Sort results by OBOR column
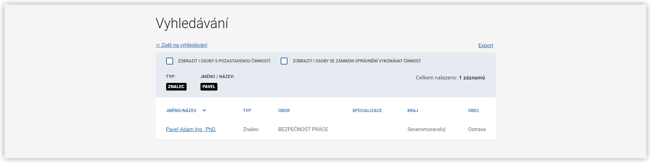Viewport: 651px width, 163px height. (x=284, y=111)
